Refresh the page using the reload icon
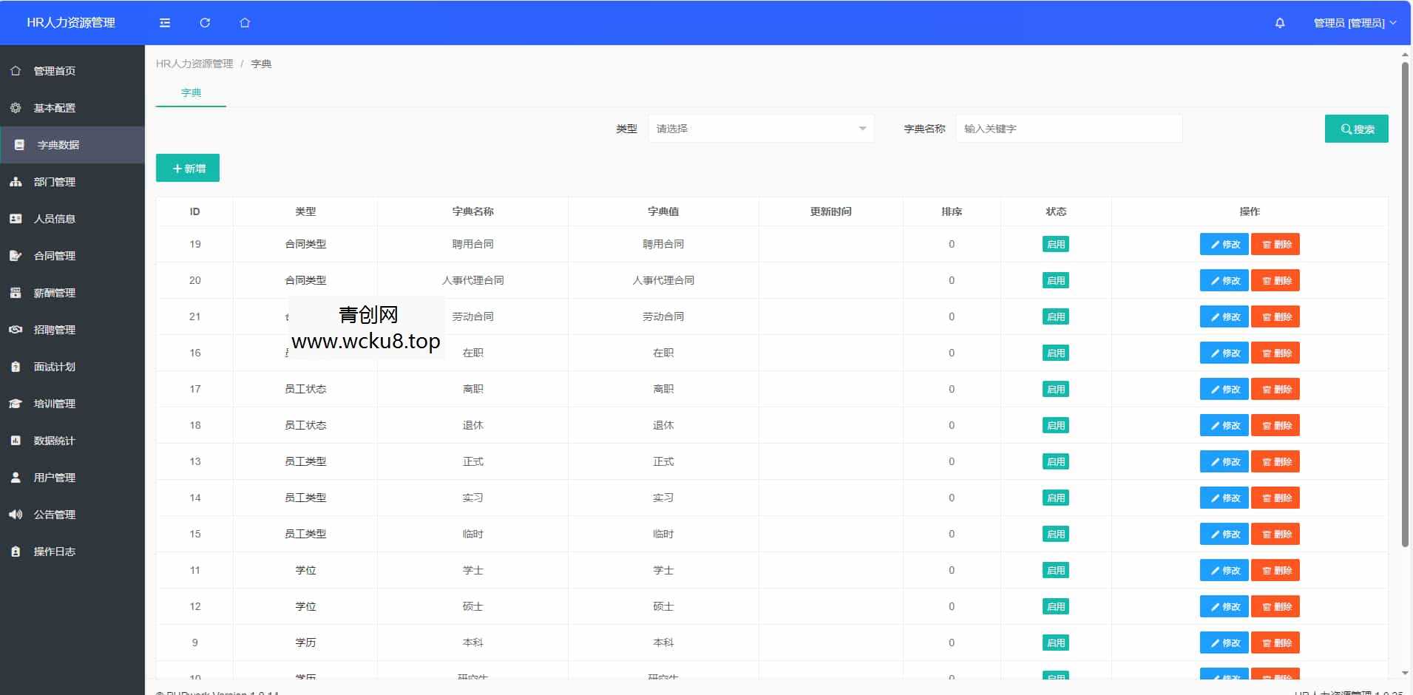Viewport: 1413px width, 695px height. point(205,23)
